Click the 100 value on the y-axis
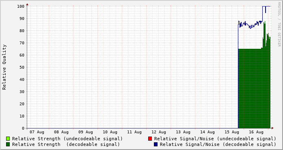This screenshot has height=150, width=283. (21, 7)
